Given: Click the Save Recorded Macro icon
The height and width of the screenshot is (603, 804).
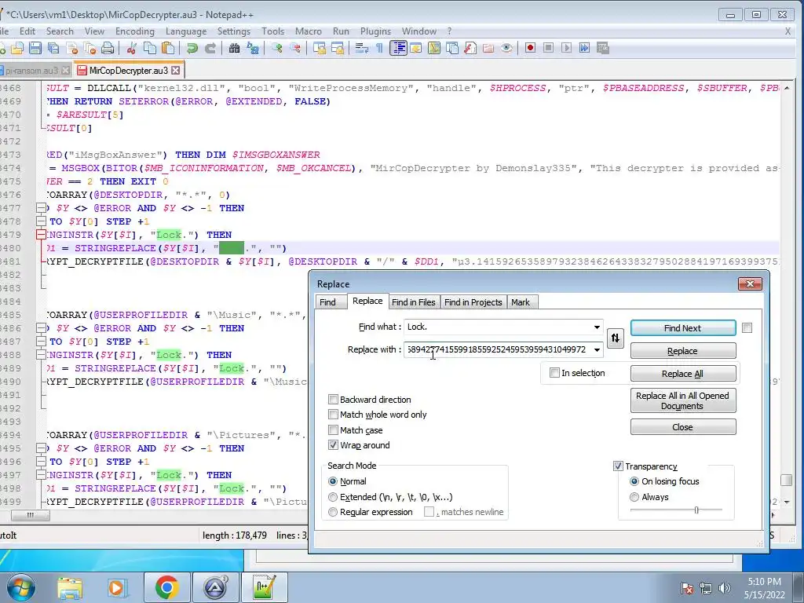Looking at the screenshot, I should pos(603,48).
